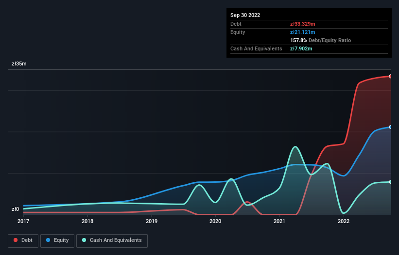
Task: Click the Equity label in tooltip
Action: tap(238, 32)
